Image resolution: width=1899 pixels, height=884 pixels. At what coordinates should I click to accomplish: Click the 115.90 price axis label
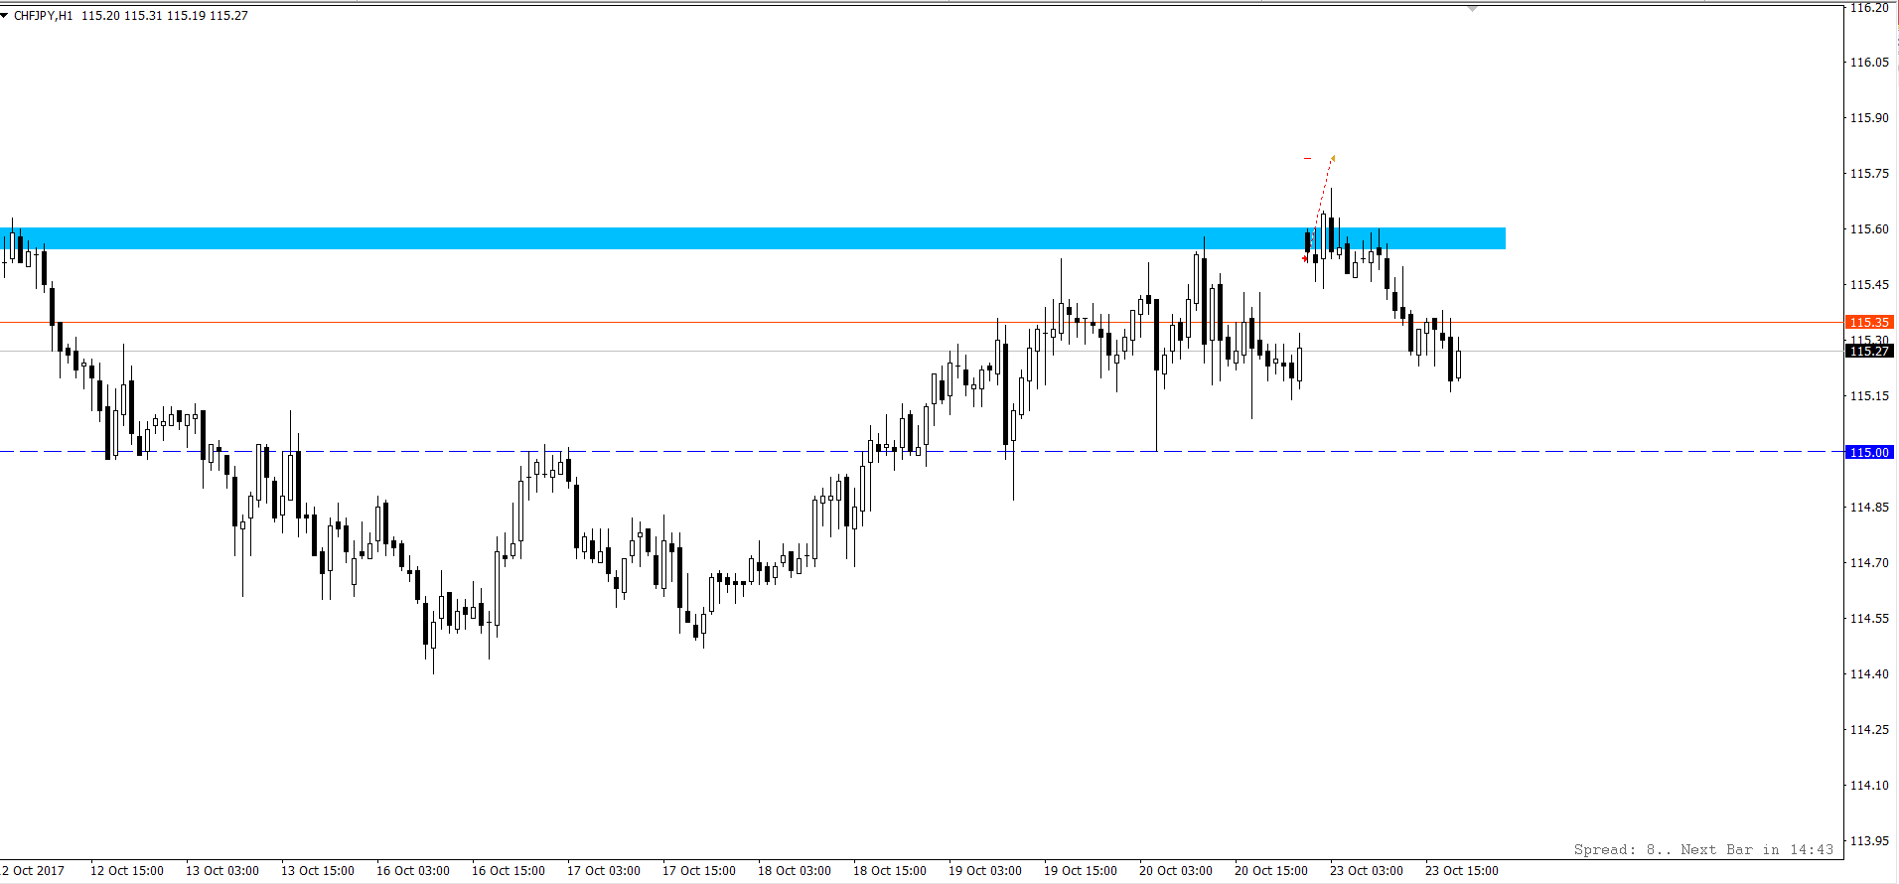tap(1868, 117)
